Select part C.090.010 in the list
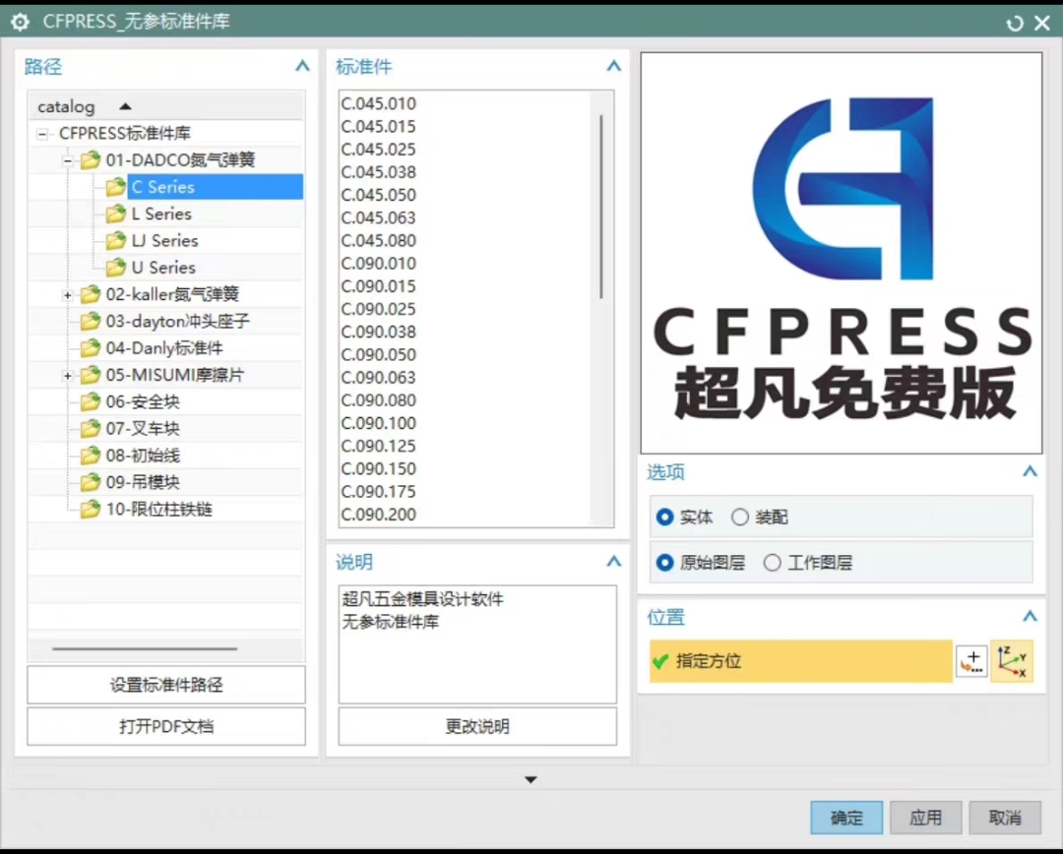 (x=378, y=264)
